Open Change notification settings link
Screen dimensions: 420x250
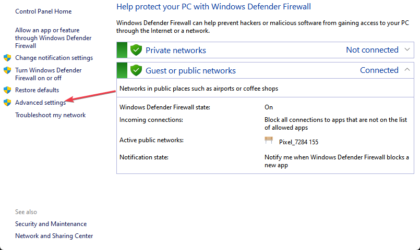tap(54, 58)
